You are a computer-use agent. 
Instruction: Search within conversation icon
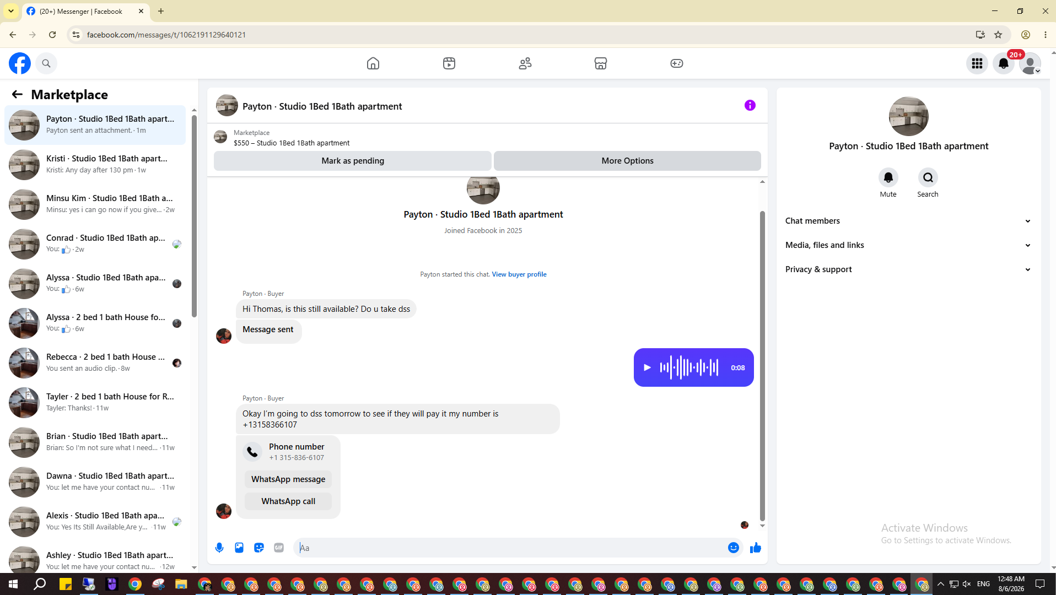928,177
